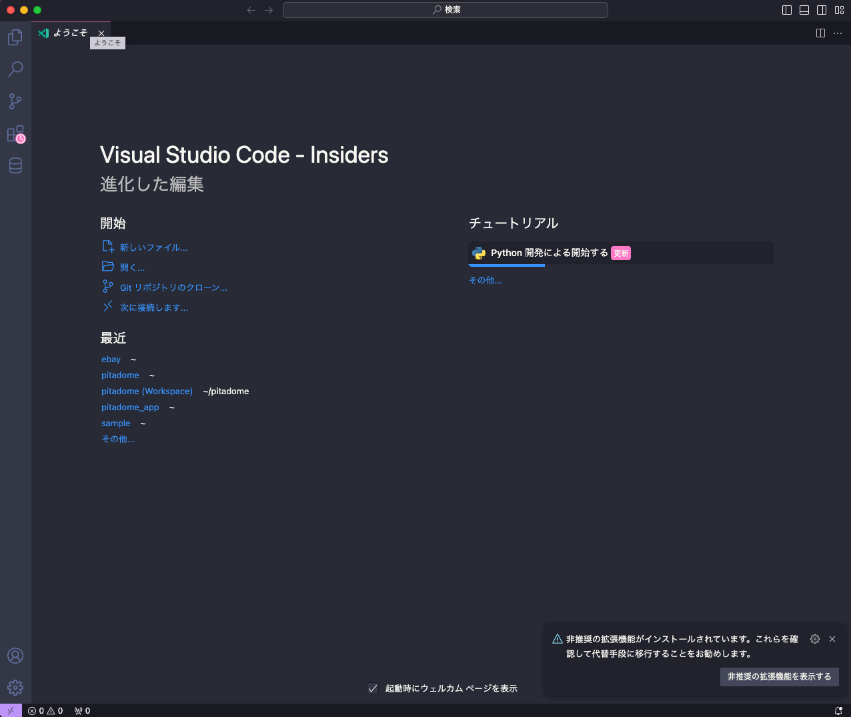Click the git branch icon beside Git リポジトリ

point(108,286)
